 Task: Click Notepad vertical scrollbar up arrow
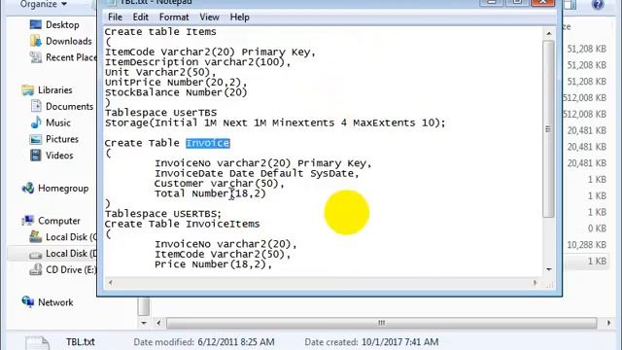pyautogui.click(x=548, y=33)
